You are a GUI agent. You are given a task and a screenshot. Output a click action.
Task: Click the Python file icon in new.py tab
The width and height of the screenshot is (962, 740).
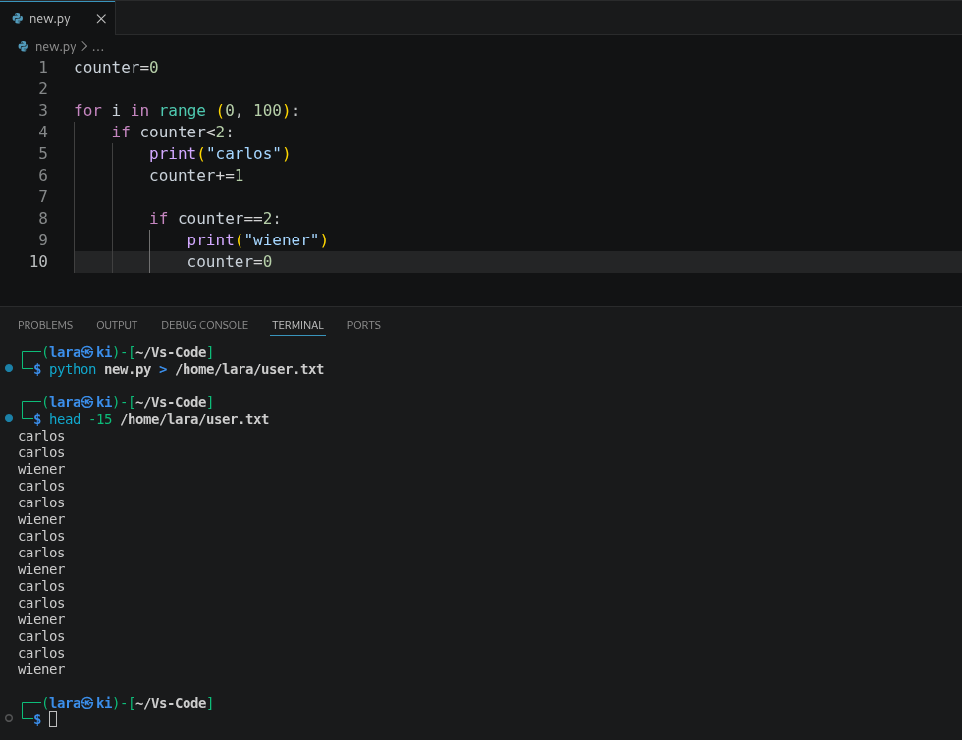(18, 19)
